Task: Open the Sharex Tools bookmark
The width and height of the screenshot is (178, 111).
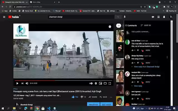Action: click(28, 11)
